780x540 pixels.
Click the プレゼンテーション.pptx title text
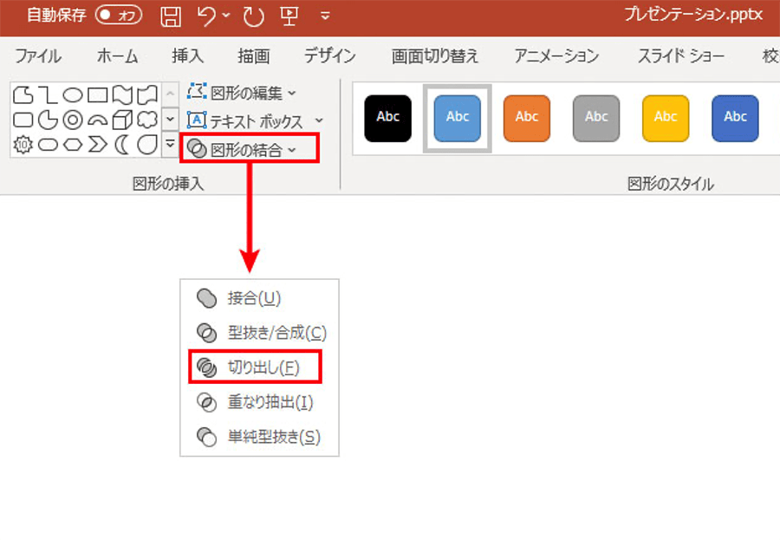tap(693, 15)
